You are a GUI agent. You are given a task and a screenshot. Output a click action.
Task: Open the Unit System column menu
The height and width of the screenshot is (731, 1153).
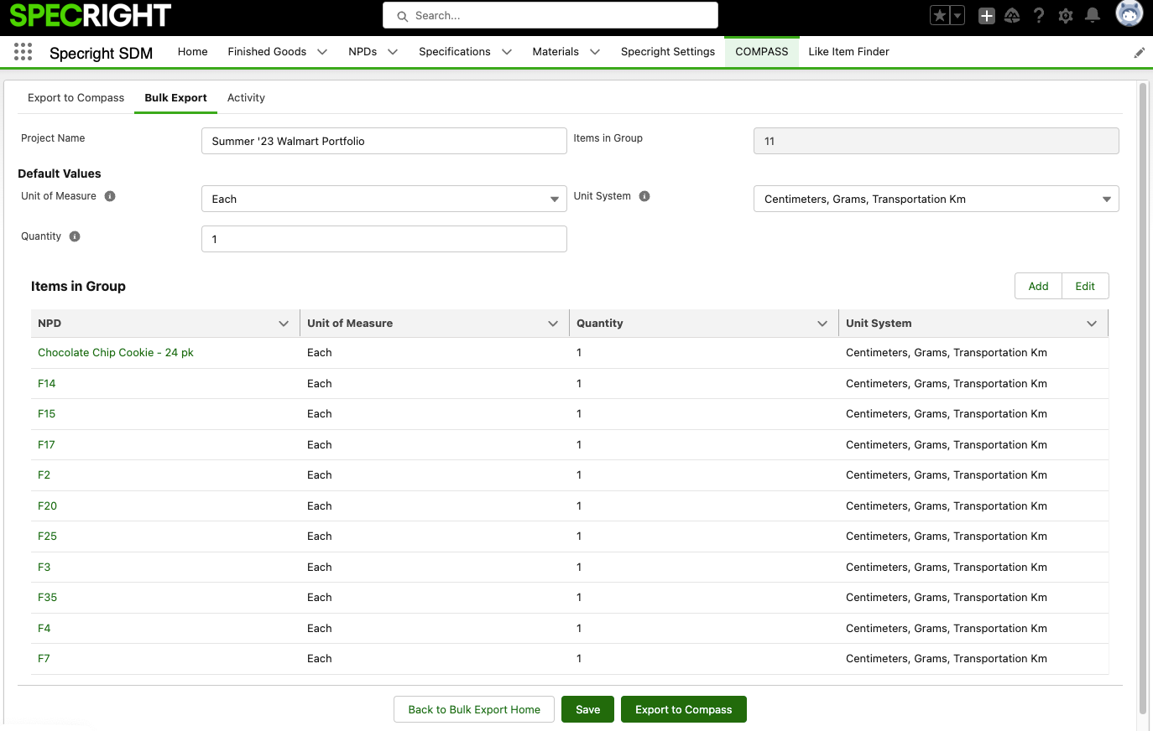pos(1092,324)
